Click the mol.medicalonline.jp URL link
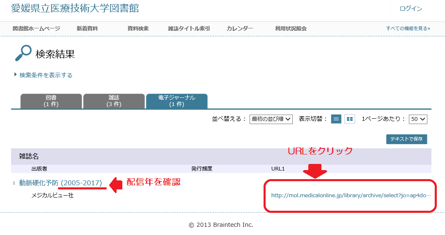445x235 pixels. (351, 195)
